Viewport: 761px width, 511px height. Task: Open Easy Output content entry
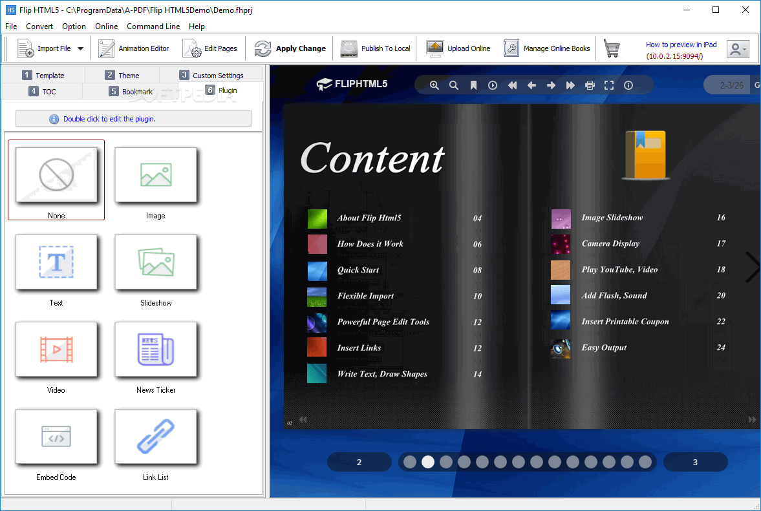click(x=604, y=348)
